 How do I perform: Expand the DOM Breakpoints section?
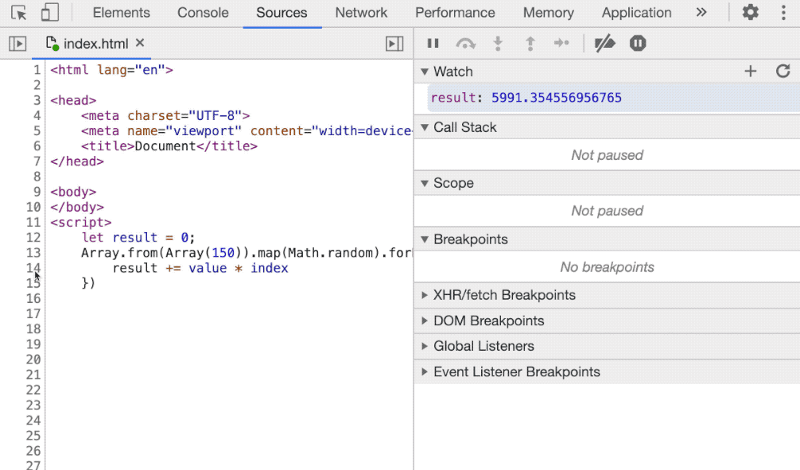click(488, 321)
